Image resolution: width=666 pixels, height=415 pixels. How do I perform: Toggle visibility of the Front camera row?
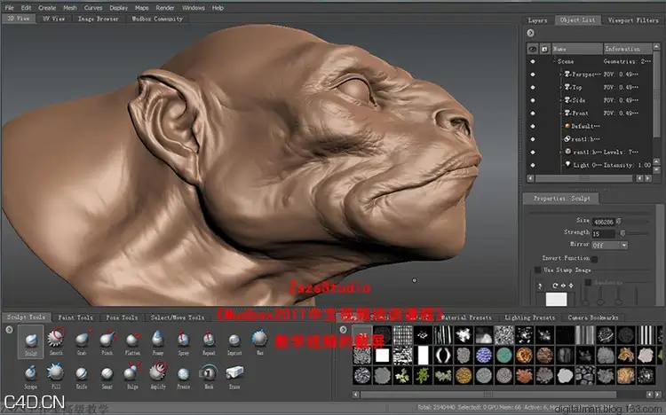pos(533,114)
